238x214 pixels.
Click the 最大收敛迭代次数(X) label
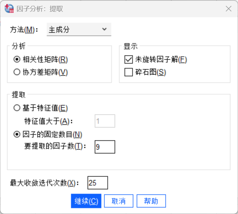[x=45, y=183]
